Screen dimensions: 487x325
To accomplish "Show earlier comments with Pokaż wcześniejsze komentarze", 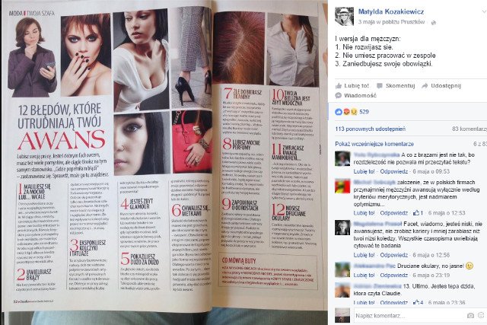I will [374, 144].
